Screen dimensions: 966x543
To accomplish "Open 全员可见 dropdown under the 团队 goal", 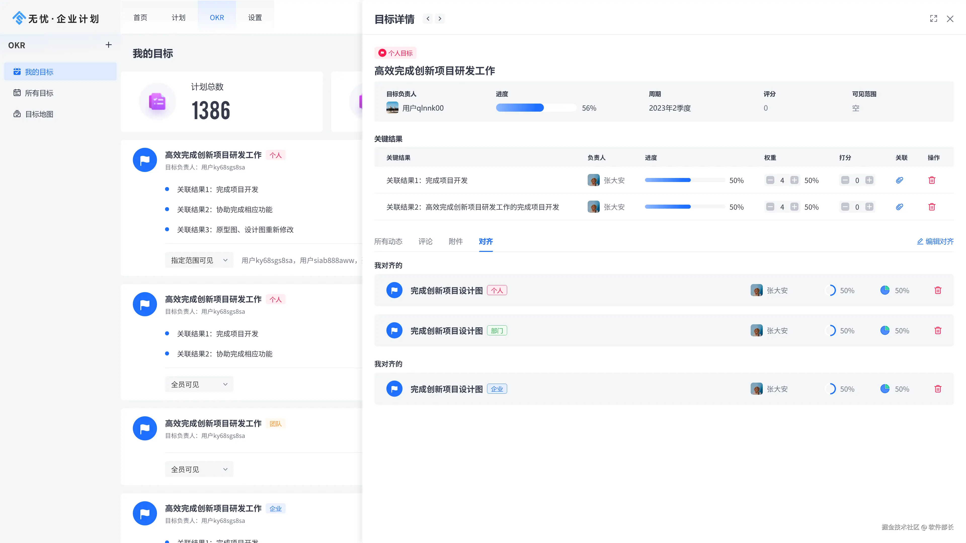I will point(199,469).
